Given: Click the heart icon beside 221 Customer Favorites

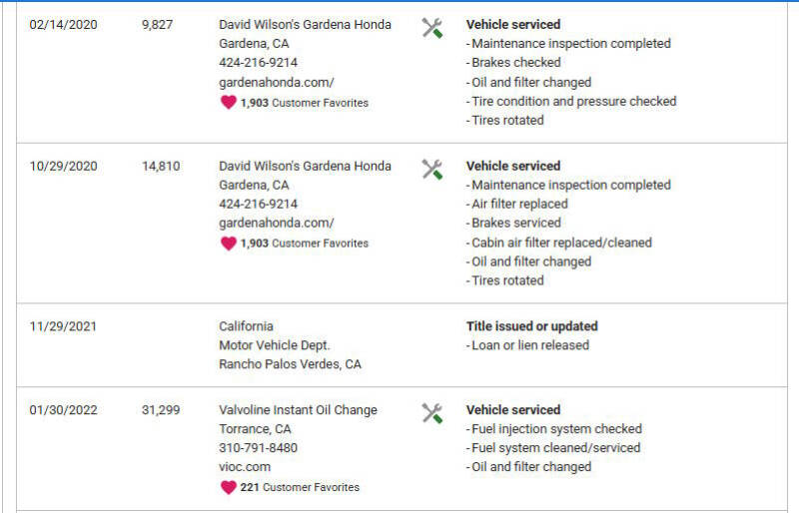Looking at the screenshot, I should click(228, 487).
